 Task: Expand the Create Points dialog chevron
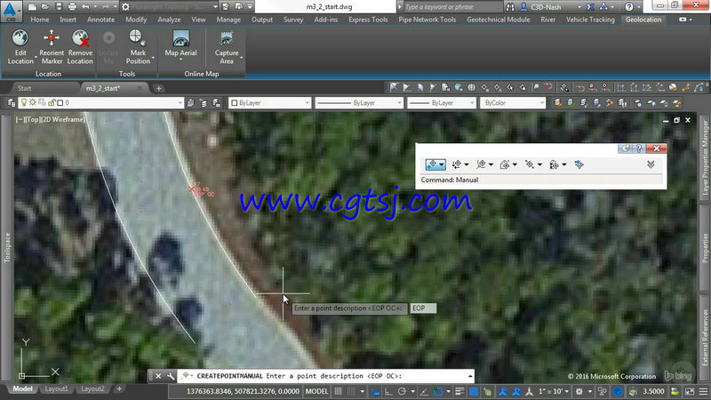pyautogui.click(x=651, y=164)
